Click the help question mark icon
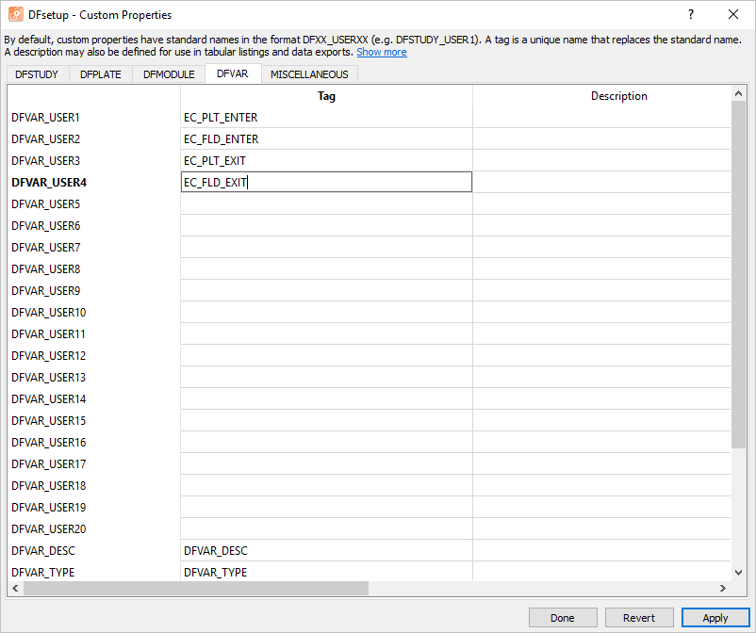The image size is (756, 633). [691, 14]
